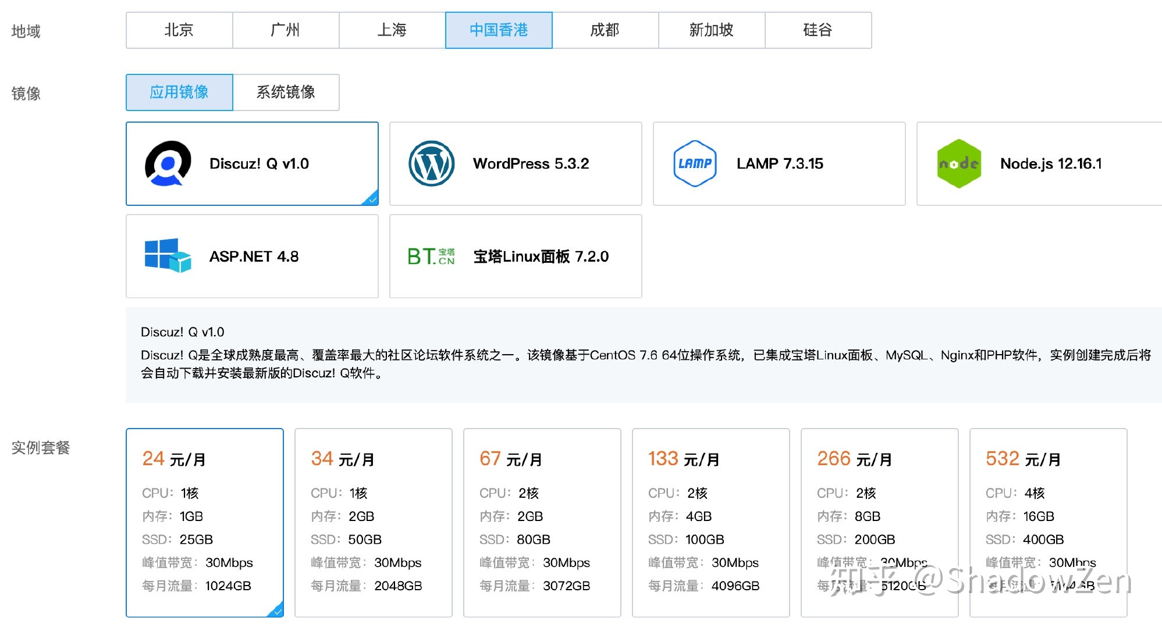Image resolution: width=1162 pixels, height=628 pixels.
Task: Click the 2048GB monthly traffic value
Action: pos(398,586)
